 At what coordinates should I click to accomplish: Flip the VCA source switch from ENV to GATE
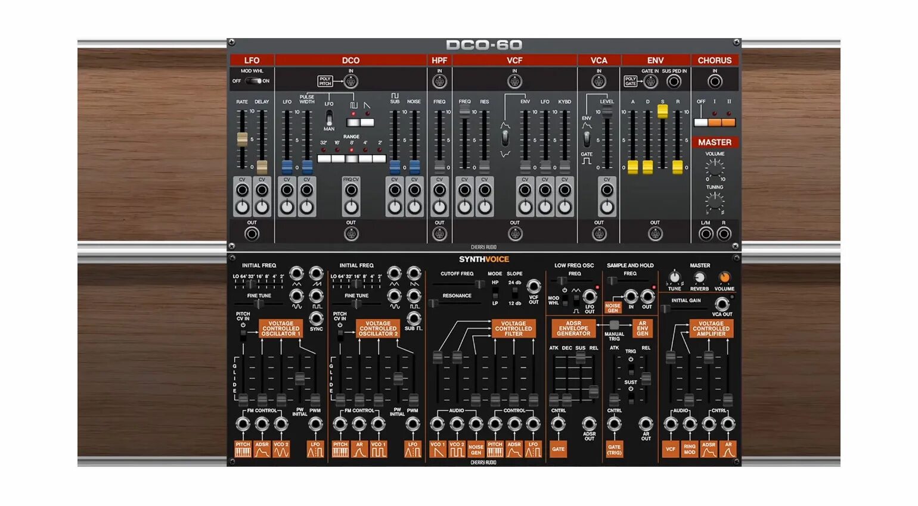click(586, 139)
